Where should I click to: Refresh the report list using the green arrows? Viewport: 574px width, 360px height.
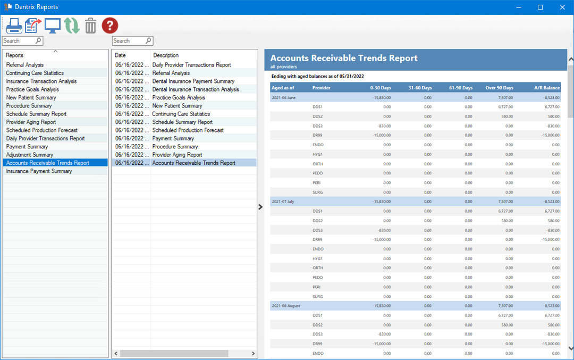tap(71, 25)
